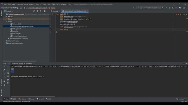Viewport: 188px width, 105px height.
Task: Expand the .idea folder
Action: click(x=6, y=17)
